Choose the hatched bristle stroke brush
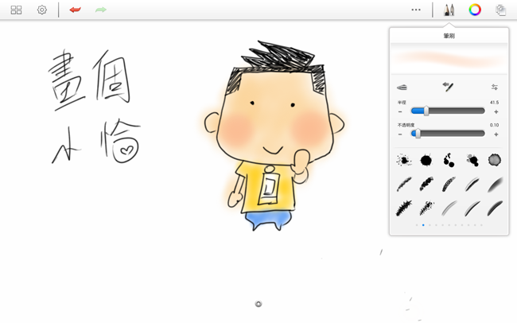Viewport: 517px width, 323px height. [x=449, y=184]
